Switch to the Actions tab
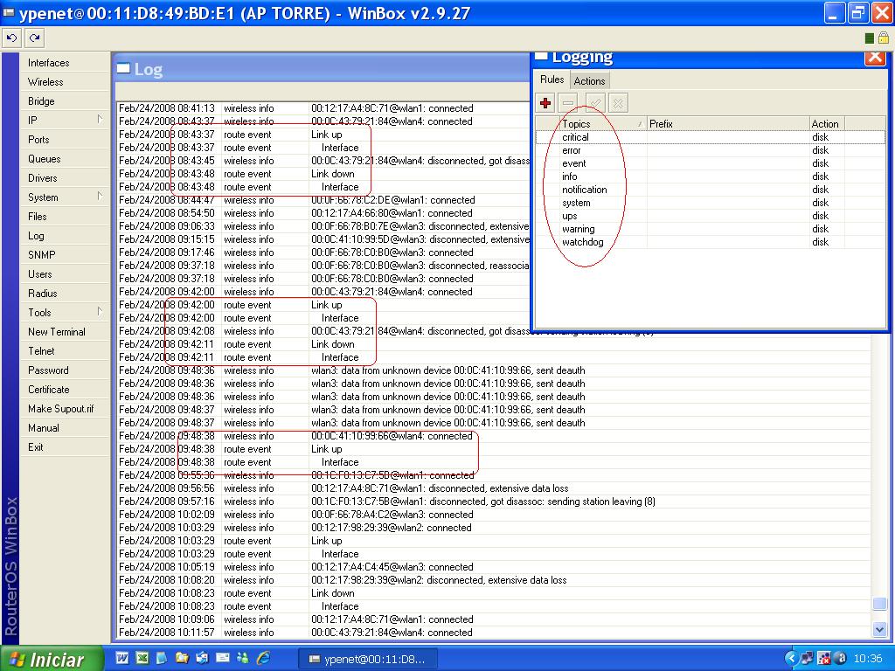 pos(589,81)
